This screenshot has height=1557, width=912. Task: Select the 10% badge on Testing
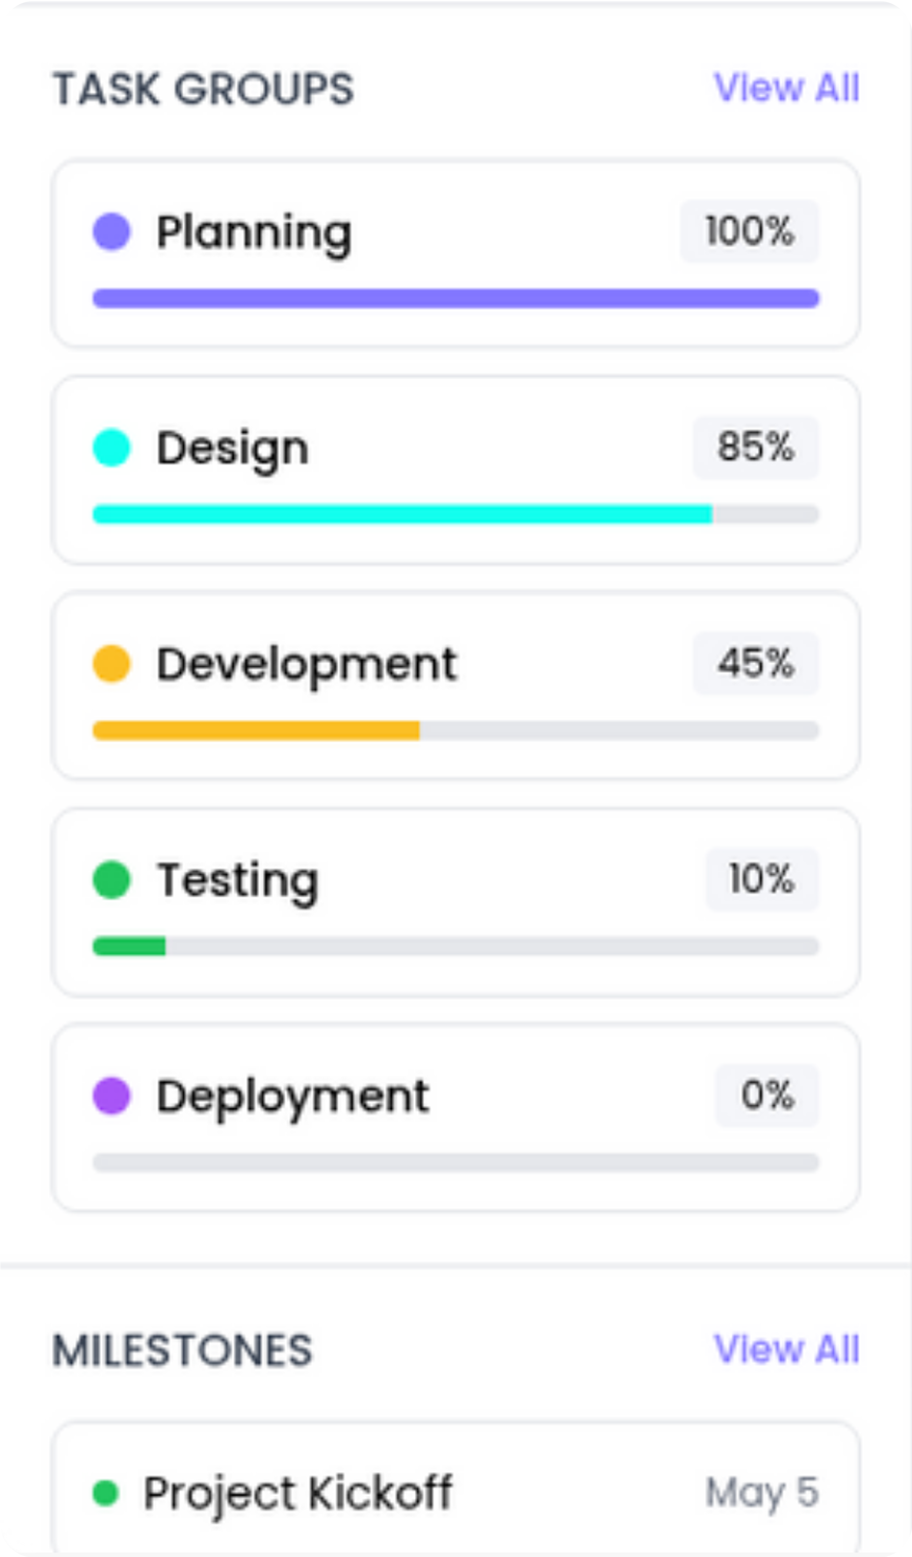pyautogui.click(x=762, y=879)
